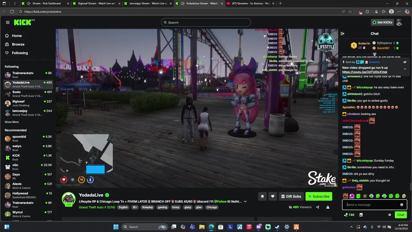Insert the purple headphones emote
This screenshot has width=412, height=232.
[352, 196]
